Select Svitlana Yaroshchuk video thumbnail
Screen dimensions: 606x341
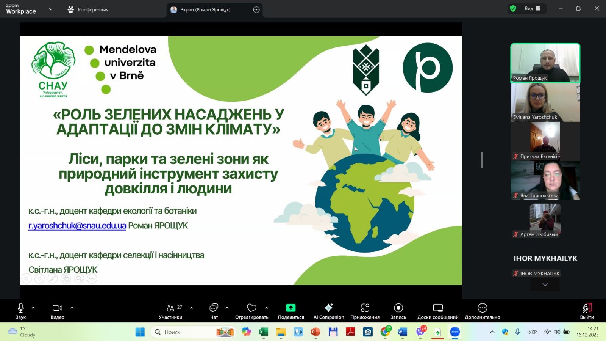[545, 102]
